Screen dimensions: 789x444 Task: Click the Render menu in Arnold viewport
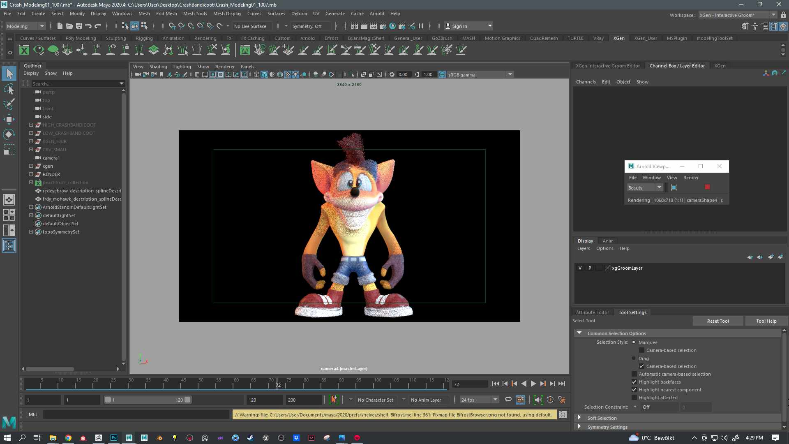pyautogui.click(x=691, y=178)
